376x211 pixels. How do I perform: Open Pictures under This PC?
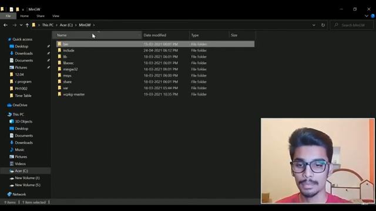(x=21, y=156)
